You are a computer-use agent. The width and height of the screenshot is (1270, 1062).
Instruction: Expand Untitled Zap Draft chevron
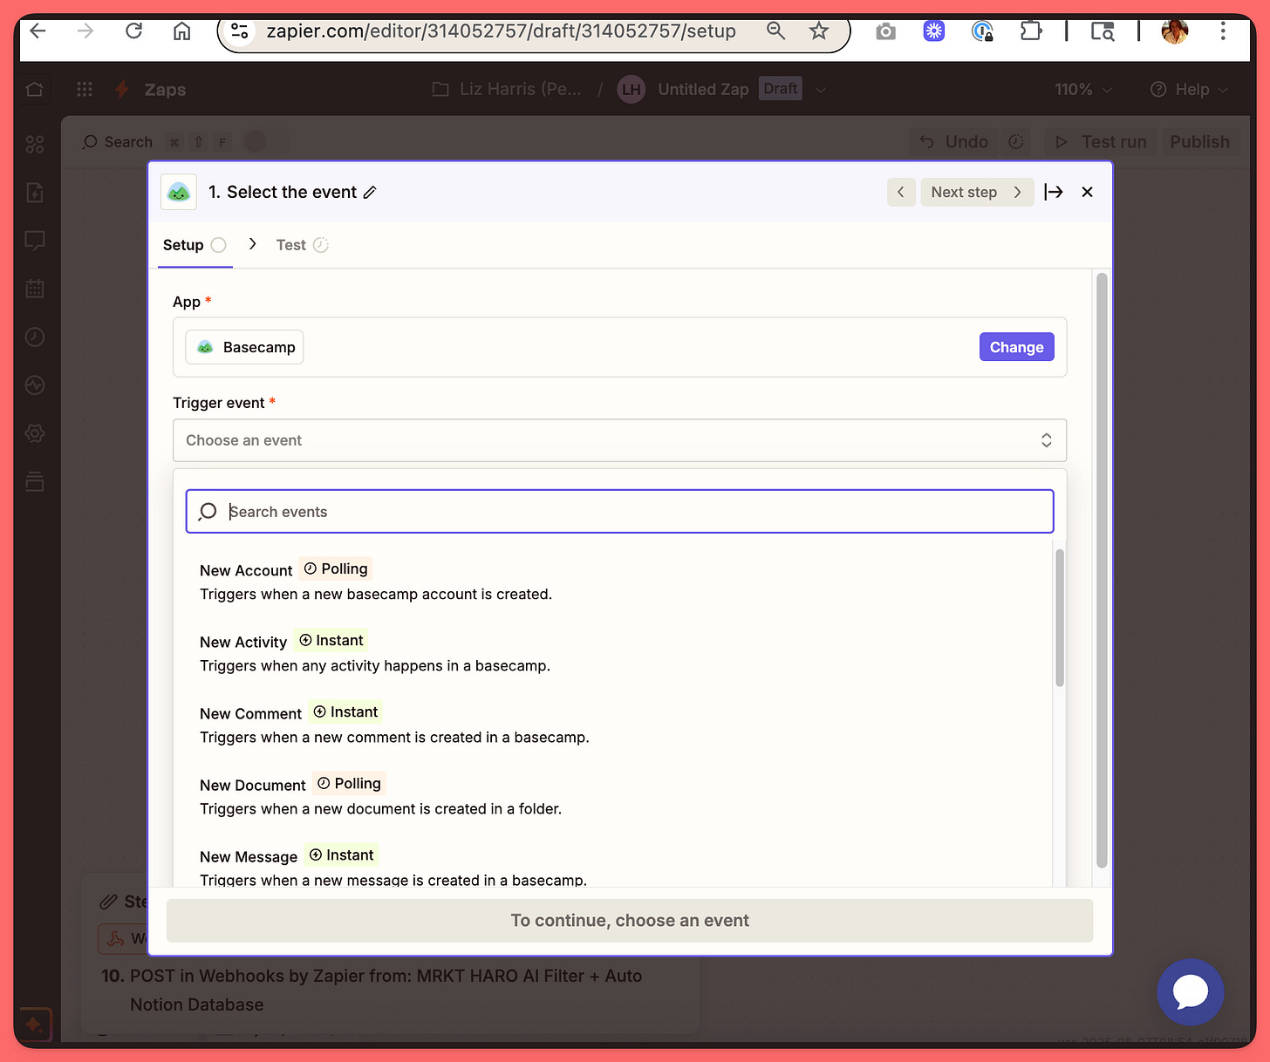point(821,89)
